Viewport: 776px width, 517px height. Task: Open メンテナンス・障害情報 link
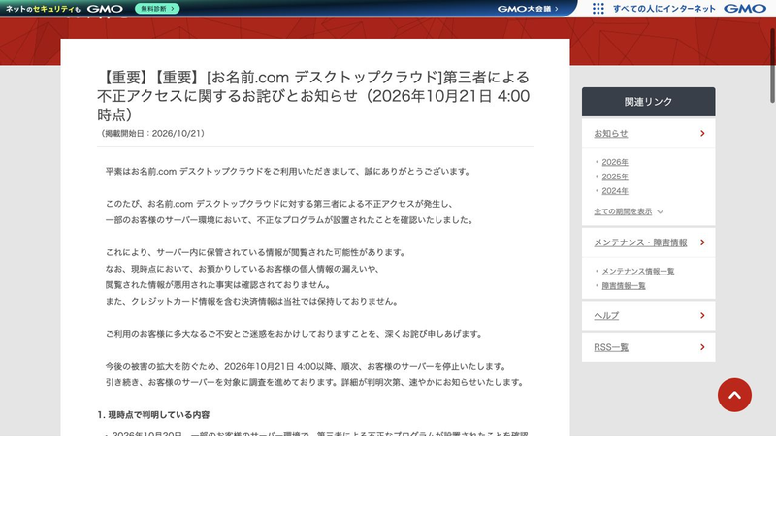[640, 242]
